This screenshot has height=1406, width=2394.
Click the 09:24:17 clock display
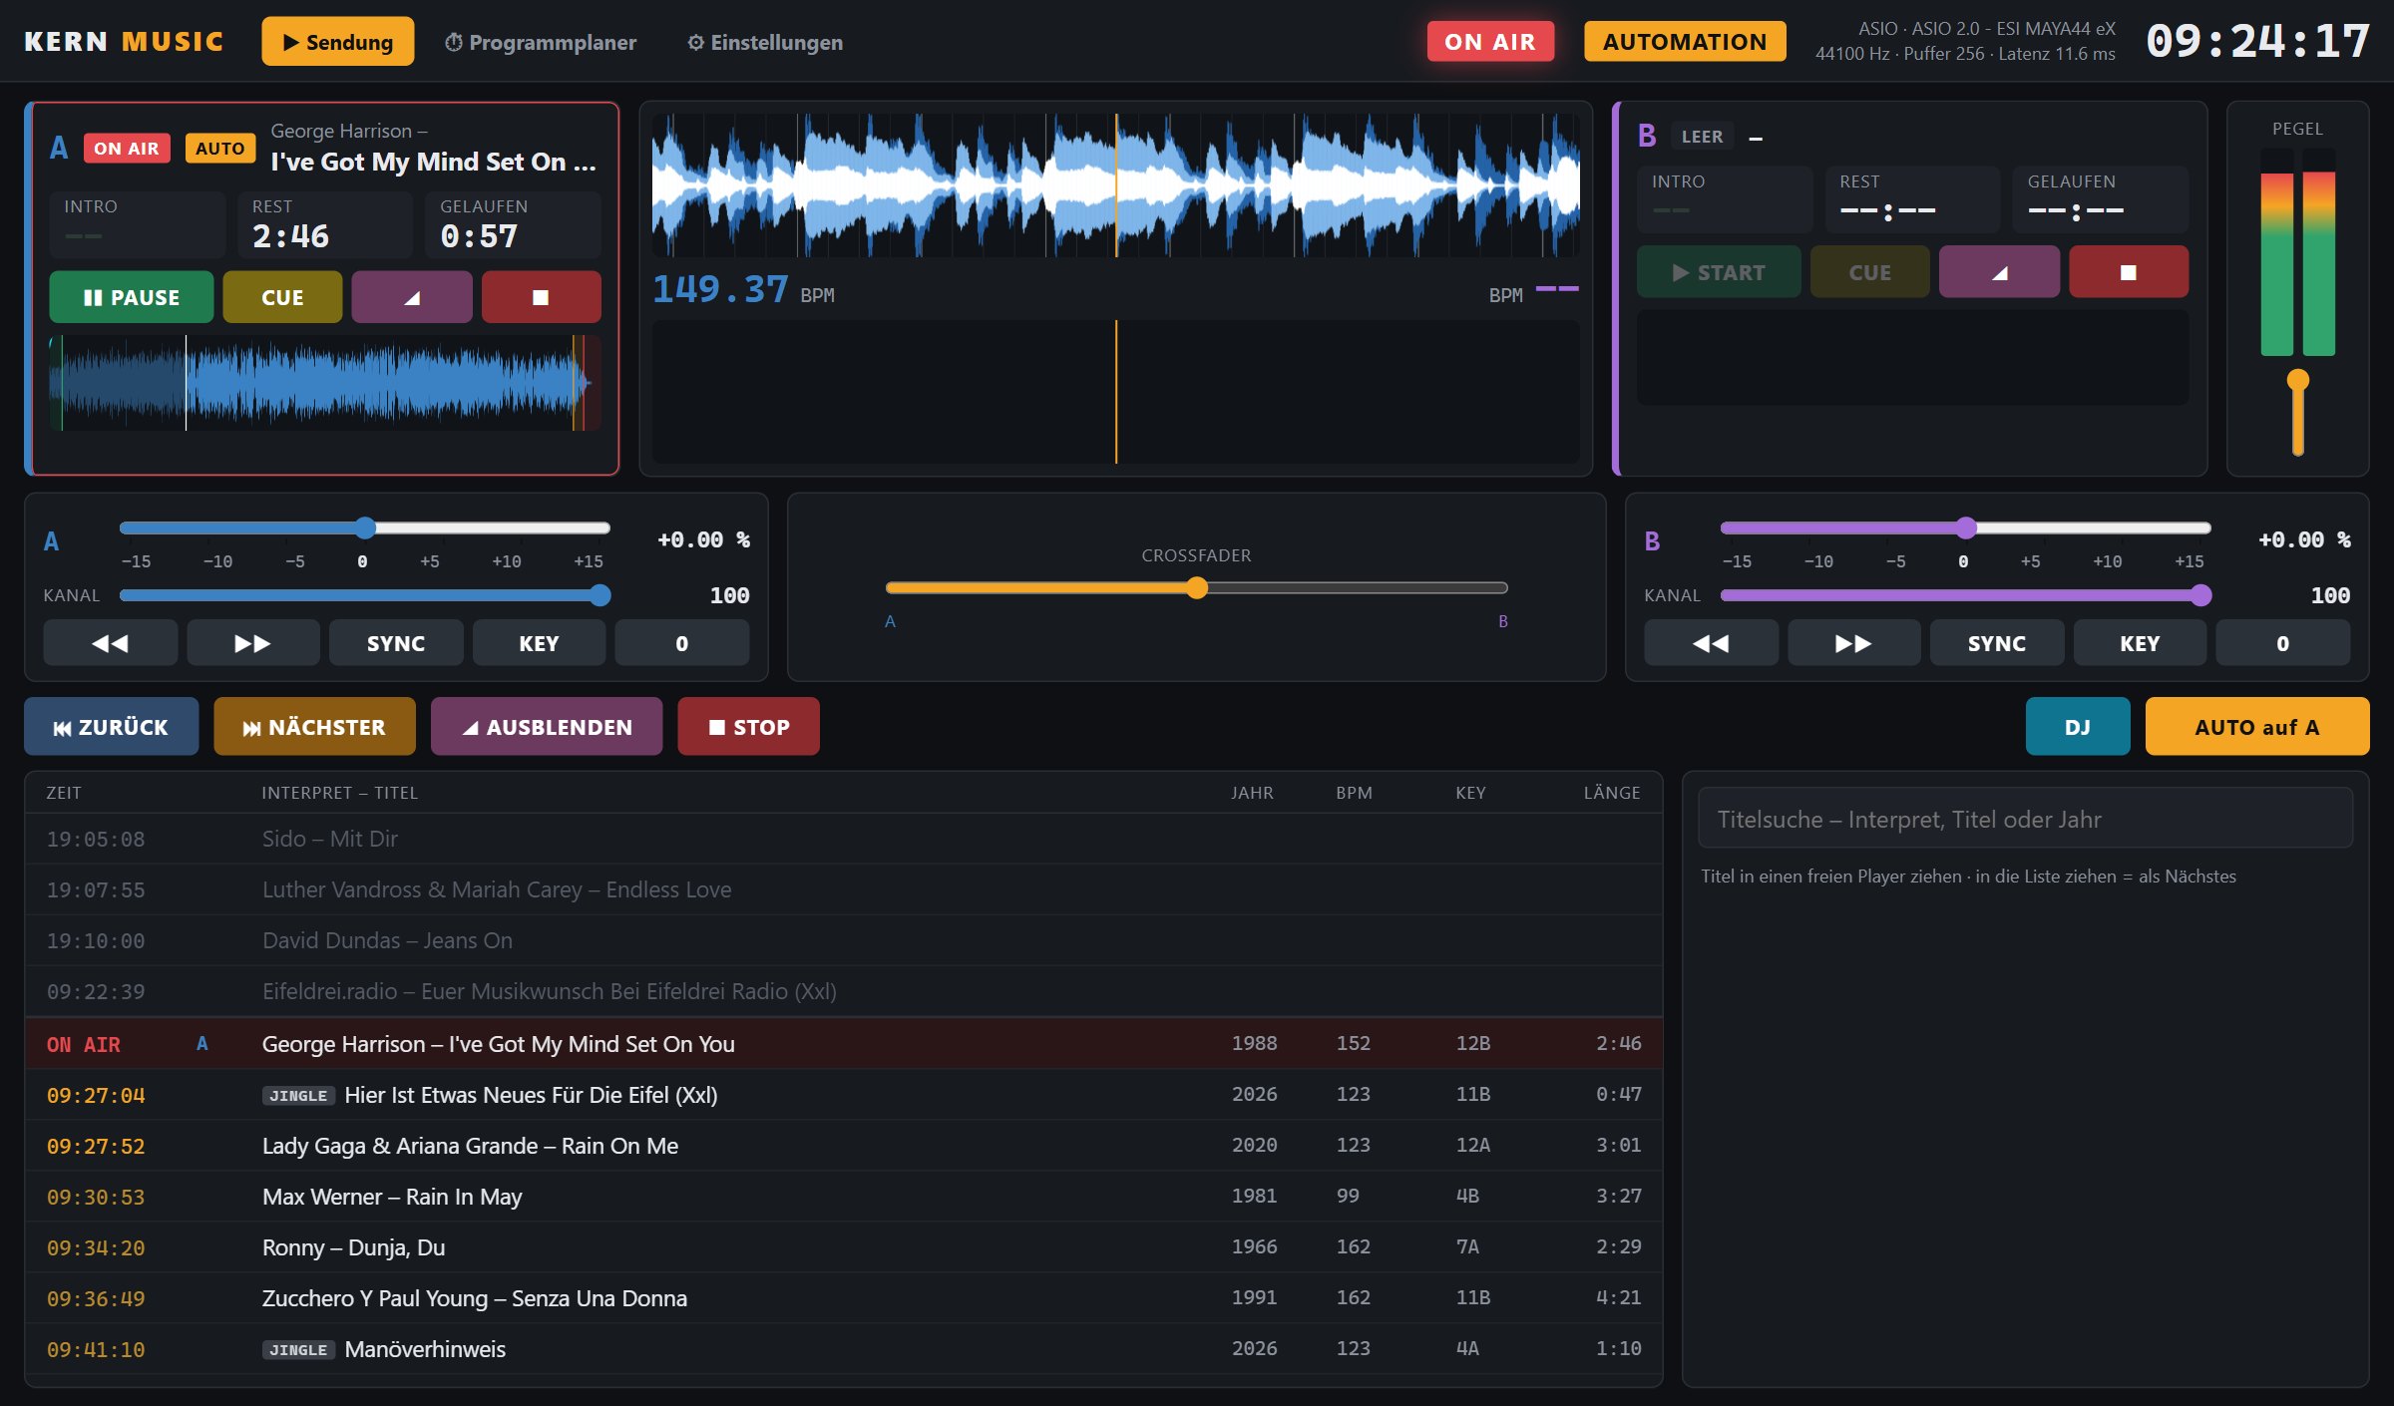[x=2257, y=42]
